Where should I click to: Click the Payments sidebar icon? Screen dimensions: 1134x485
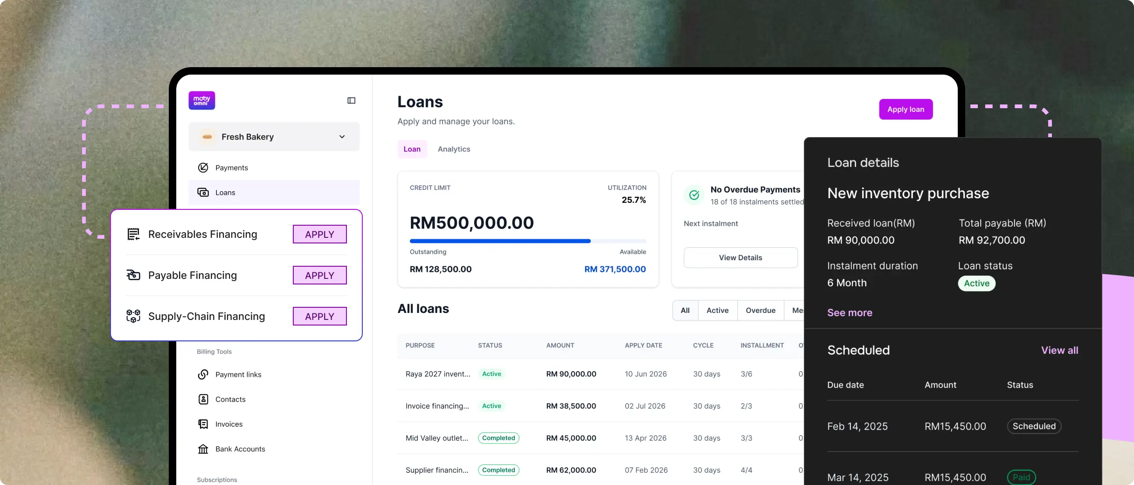point(203,168)
